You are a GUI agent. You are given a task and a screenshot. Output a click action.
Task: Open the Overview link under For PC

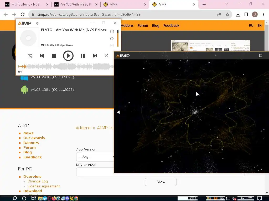[x=32, y=177]
